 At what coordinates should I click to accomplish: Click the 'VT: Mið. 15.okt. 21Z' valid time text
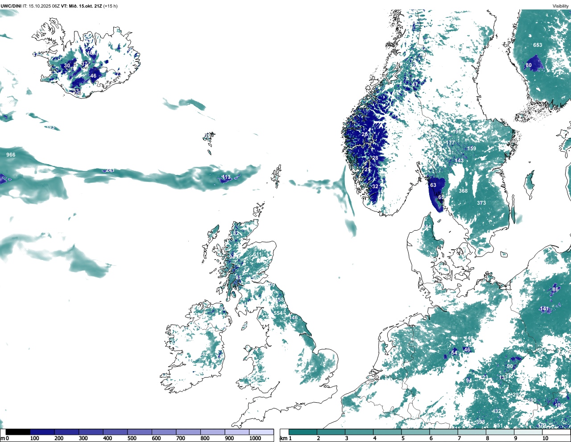[81, 6]
